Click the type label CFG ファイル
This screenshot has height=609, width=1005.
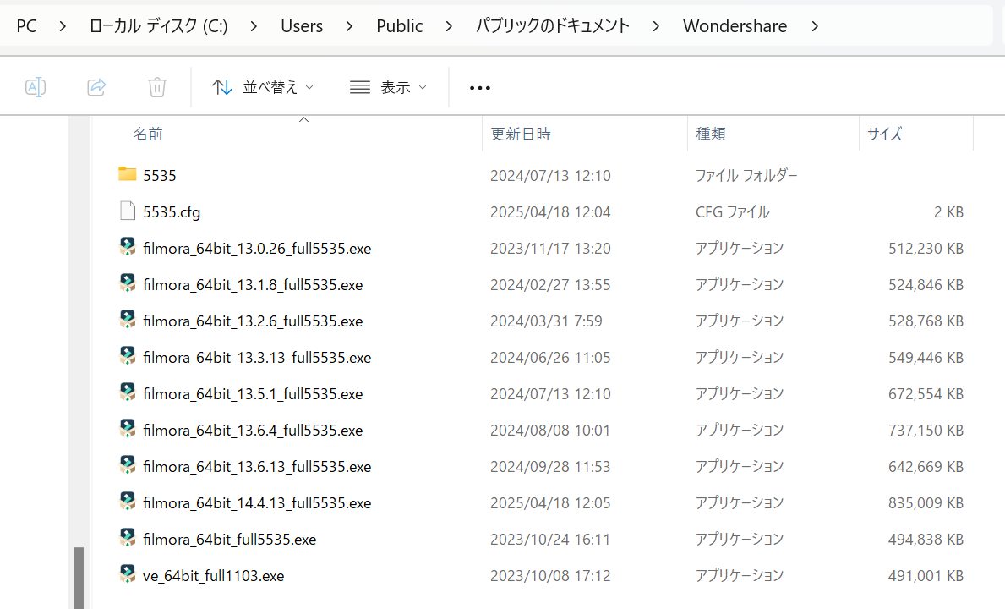point(733,212)
